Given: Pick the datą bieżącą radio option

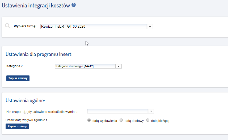Looking at the screenshot, I should (x=148, y=120).
